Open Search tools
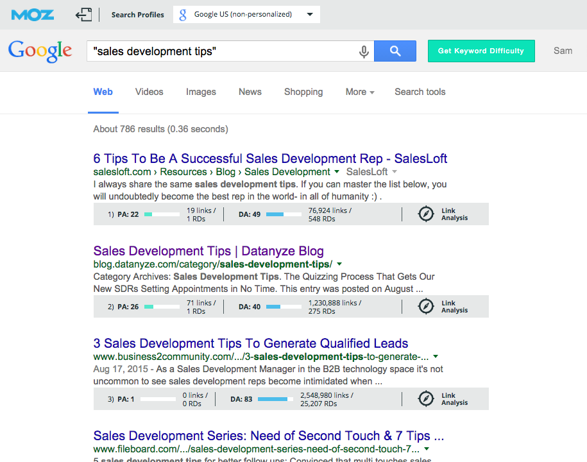Viewport: 587px width, 462px height. point(420,92)
